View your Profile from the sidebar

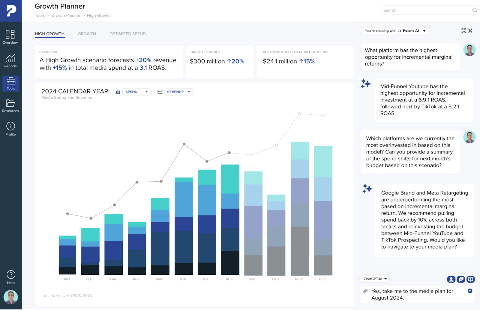(10, 128)
